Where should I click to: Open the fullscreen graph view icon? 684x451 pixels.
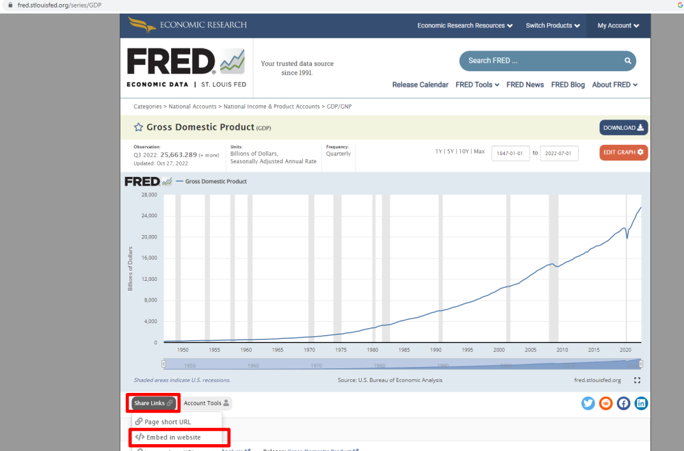[x=637, y=381]
